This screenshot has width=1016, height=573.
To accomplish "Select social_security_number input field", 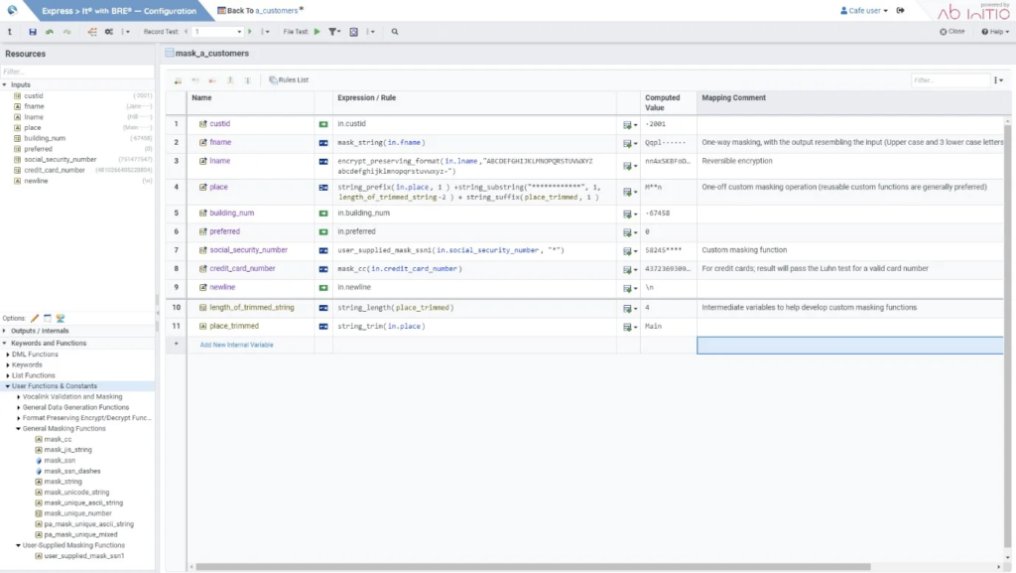I will (61, 160).
